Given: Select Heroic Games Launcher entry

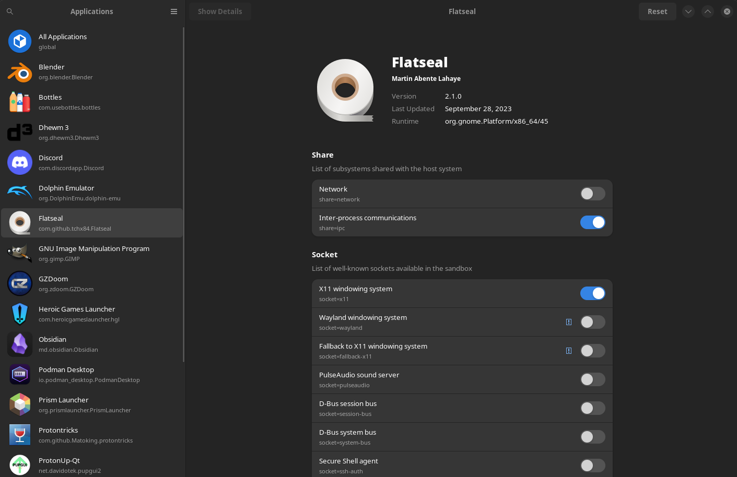Looking at the screenshot, I should pos(92,314).
